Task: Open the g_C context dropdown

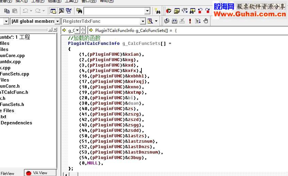Action: pos(77,30)
